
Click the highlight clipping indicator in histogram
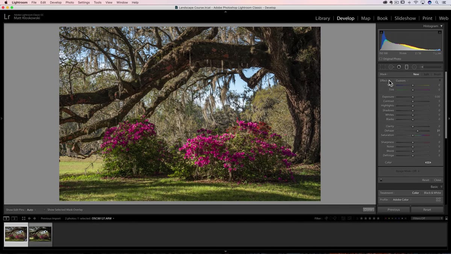coord(440,32)
